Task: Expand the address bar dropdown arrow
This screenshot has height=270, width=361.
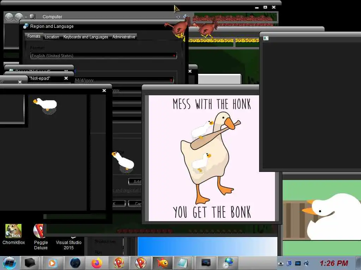Action: (x=178, y=17)
